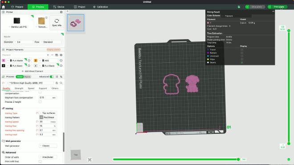Click the Slice plate button
The height and width of the screenshot is (165, 294).
click(257, 7)
